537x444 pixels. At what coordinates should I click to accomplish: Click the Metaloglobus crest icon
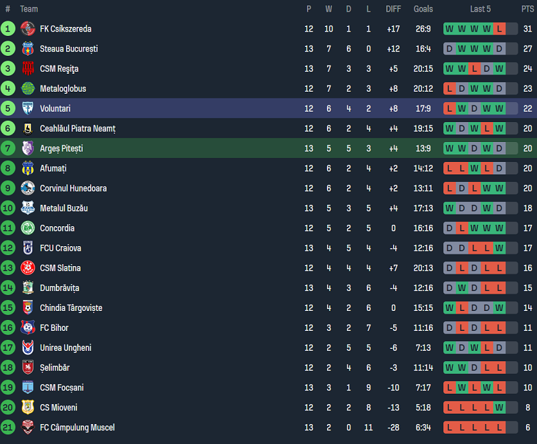28,89
